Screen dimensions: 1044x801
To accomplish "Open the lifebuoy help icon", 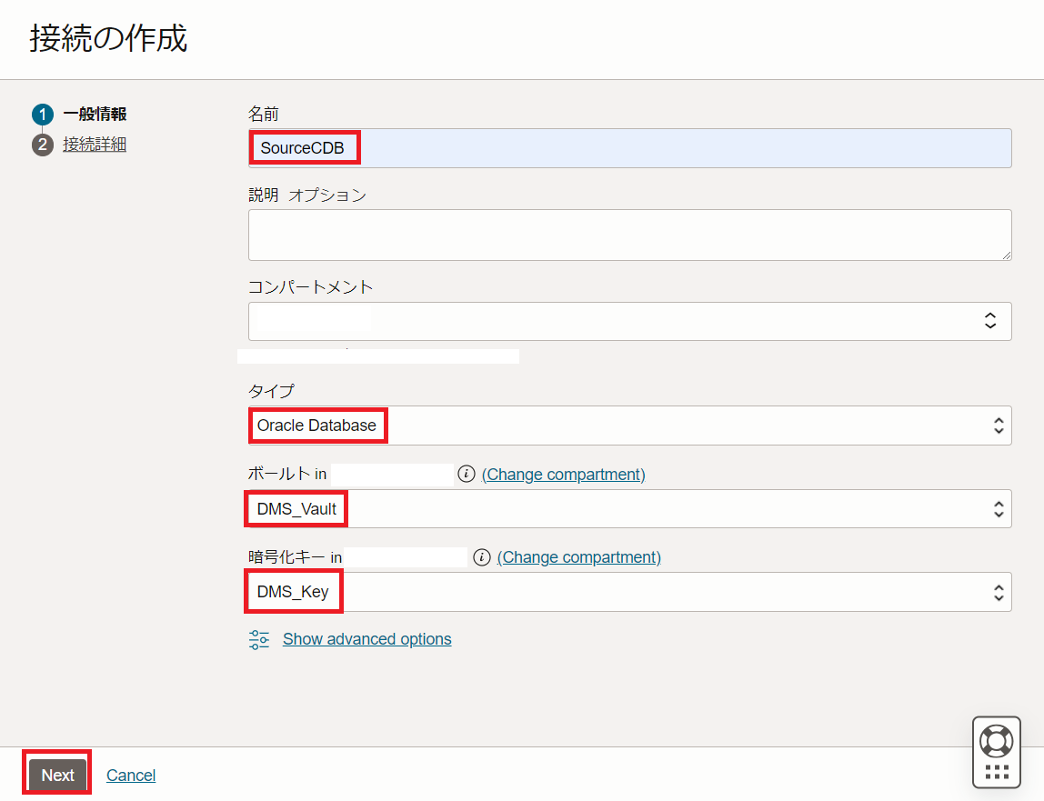I will (x=997, y=740).
